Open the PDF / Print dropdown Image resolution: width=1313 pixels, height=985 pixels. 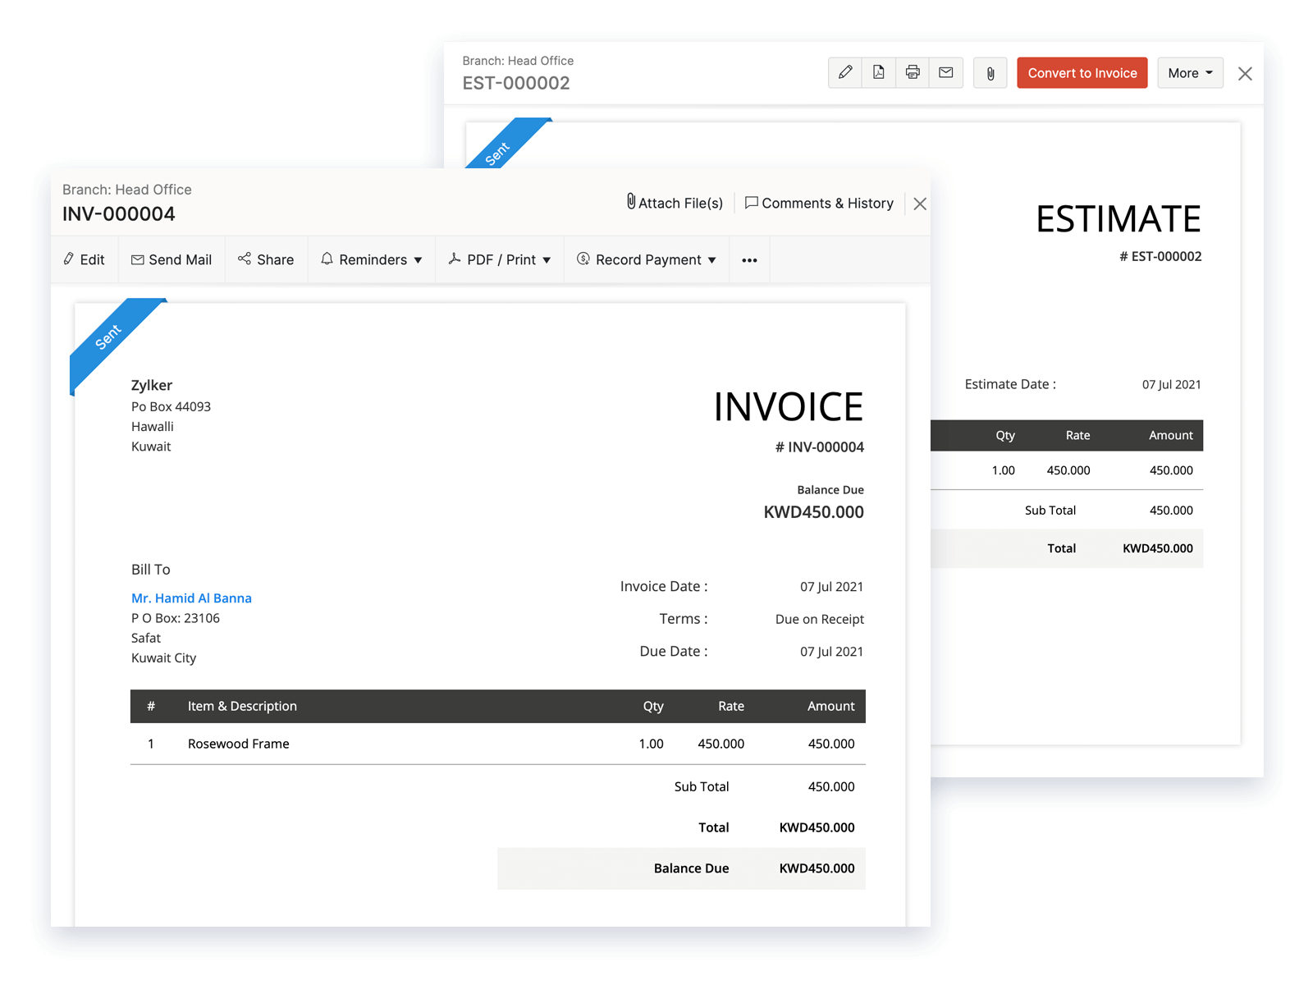coord(499,259)
